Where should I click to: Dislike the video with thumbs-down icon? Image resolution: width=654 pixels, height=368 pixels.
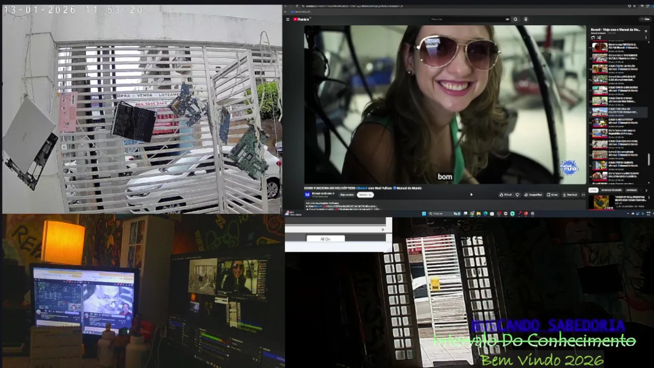517,195
